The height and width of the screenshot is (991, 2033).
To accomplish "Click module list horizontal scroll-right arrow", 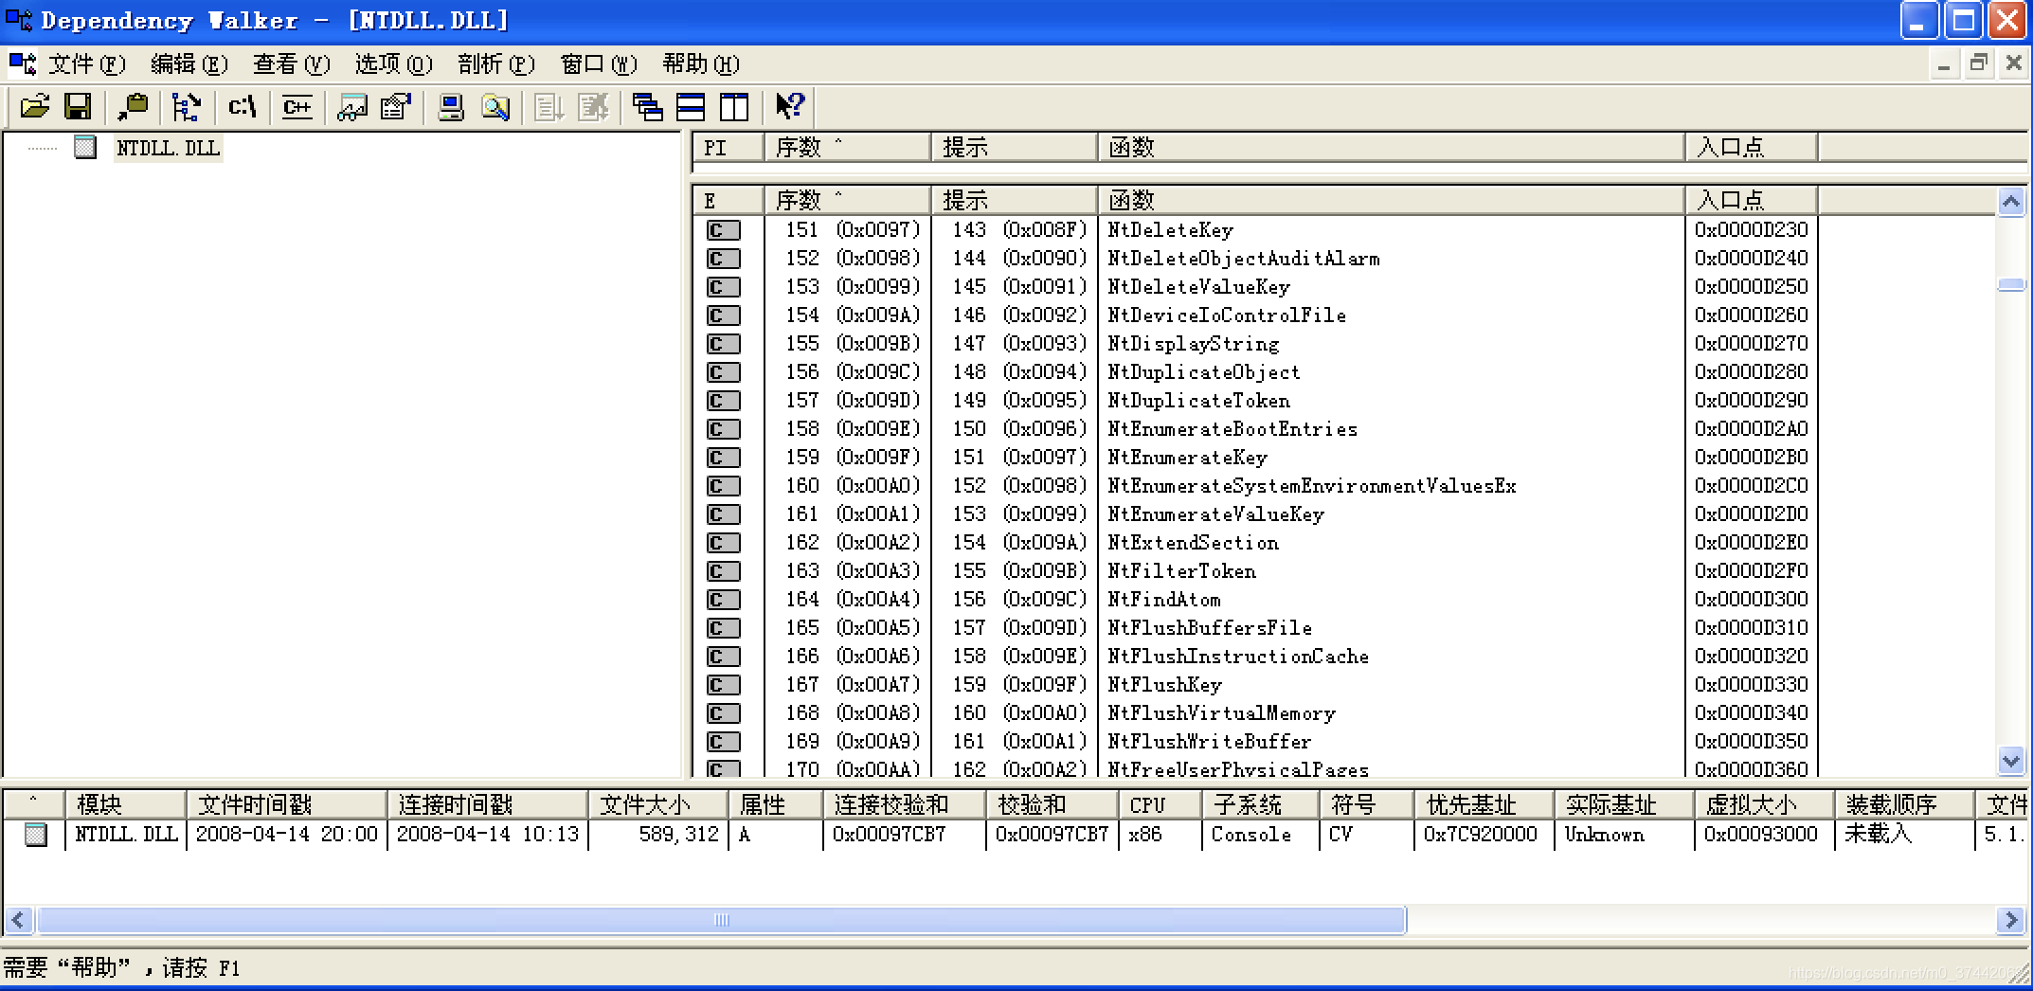I will point(2010,920).
